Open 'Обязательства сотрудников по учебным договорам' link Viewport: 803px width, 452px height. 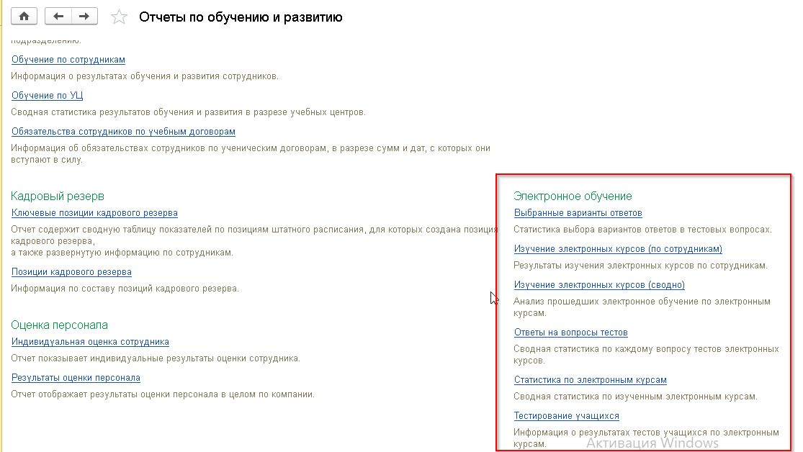[123, 132]
